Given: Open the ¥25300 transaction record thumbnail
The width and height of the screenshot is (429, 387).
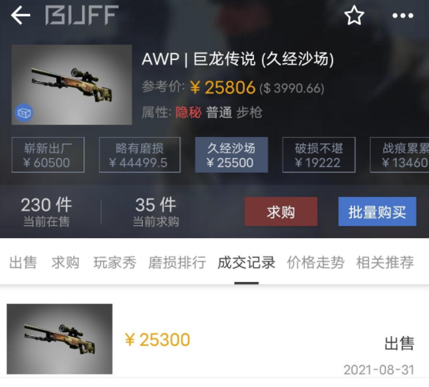Looking at the screenshot, I should [x=59, y=339].
